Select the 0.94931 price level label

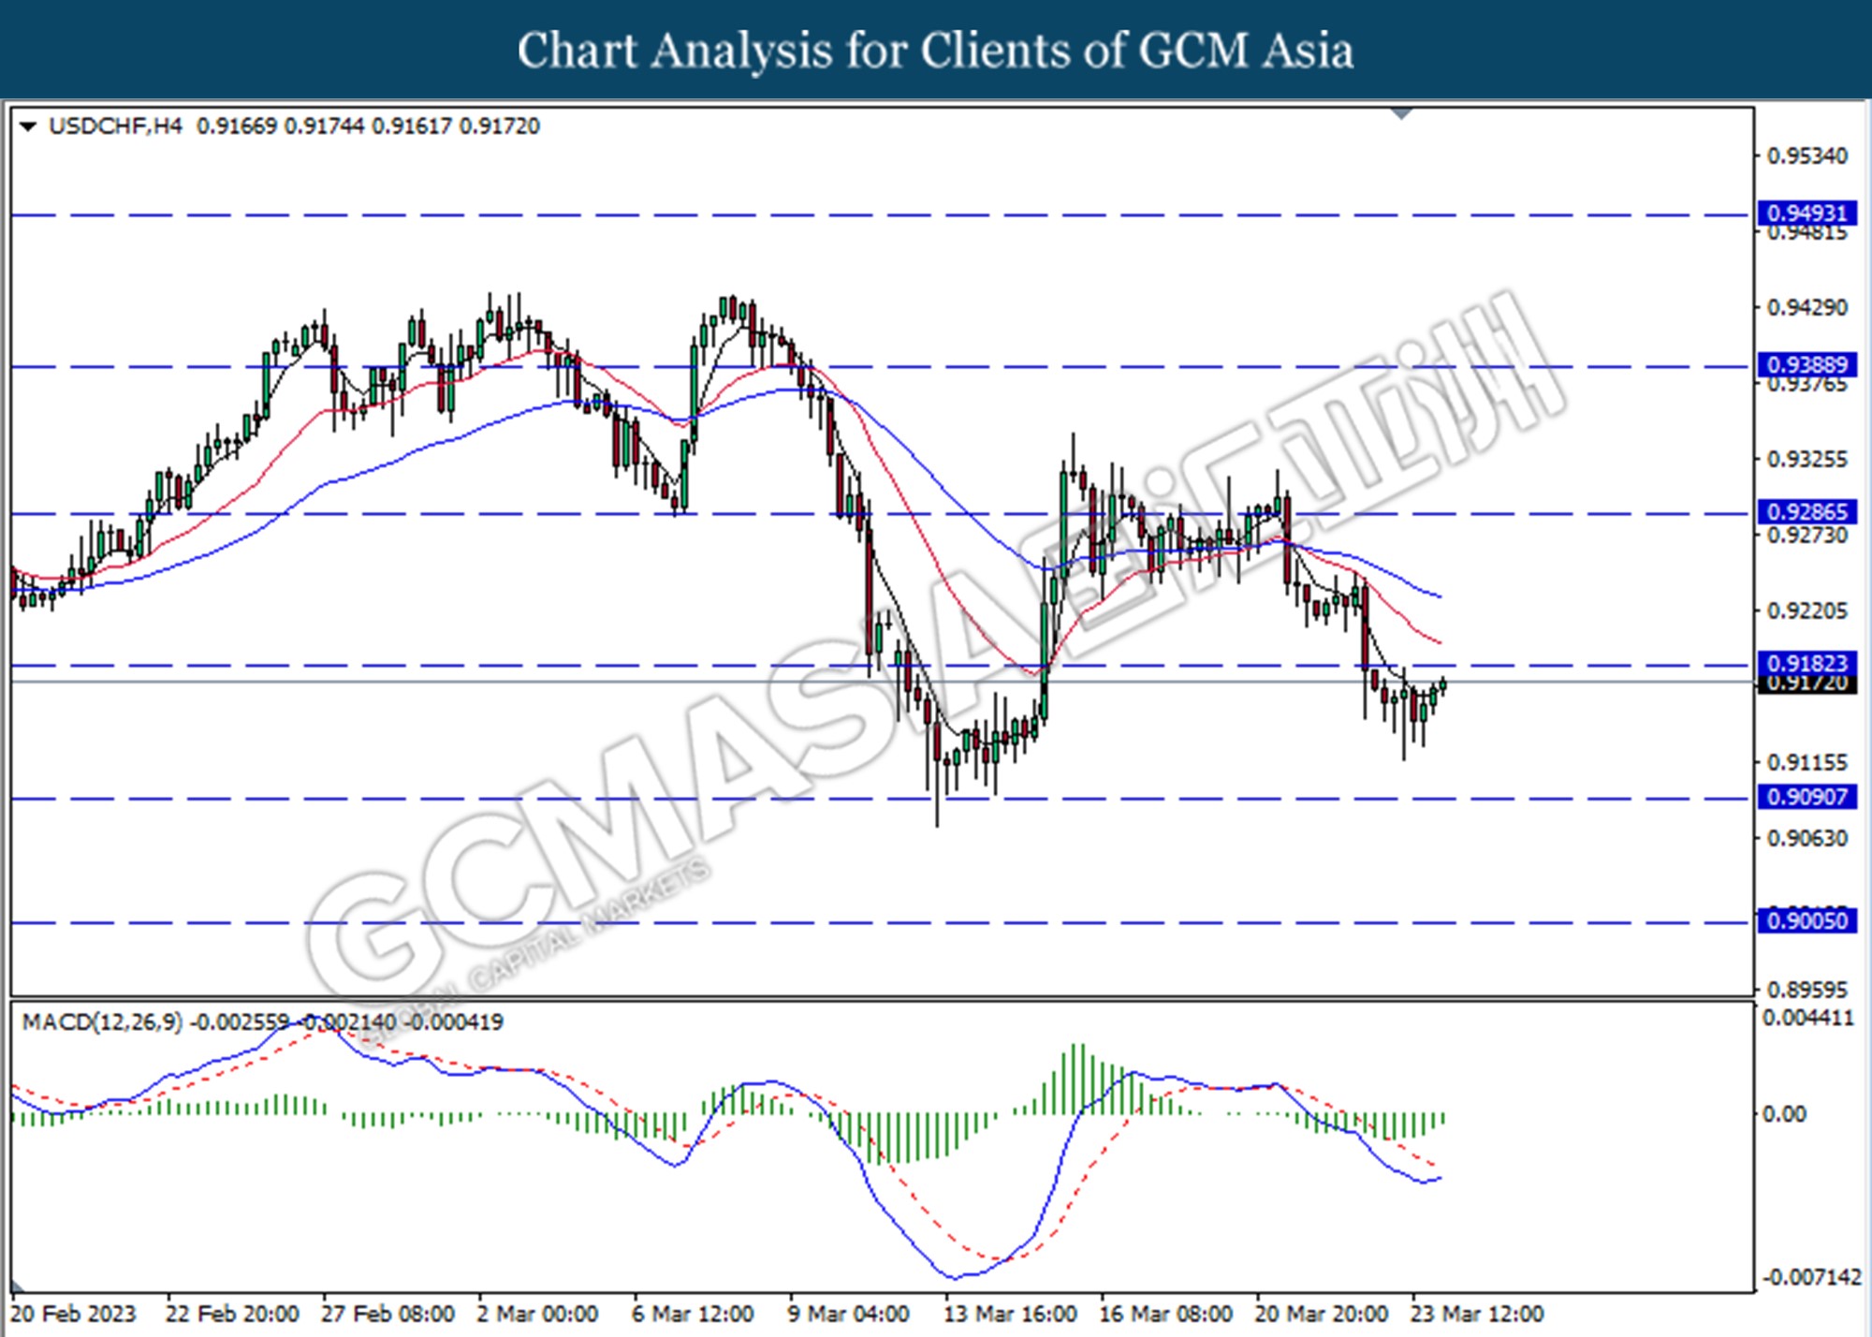click(1806, 213)
